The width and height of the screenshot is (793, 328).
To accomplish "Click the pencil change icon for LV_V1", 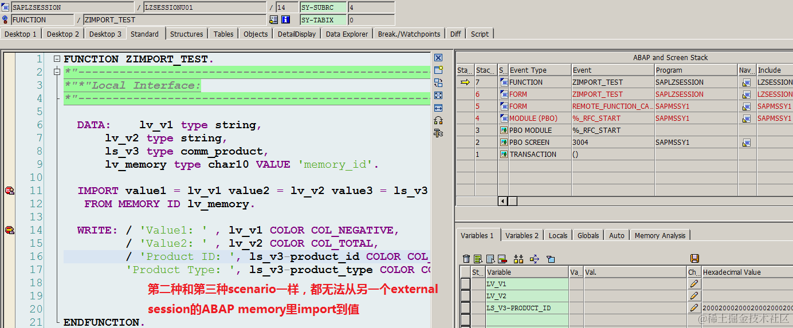I will (x=694, y=284).
